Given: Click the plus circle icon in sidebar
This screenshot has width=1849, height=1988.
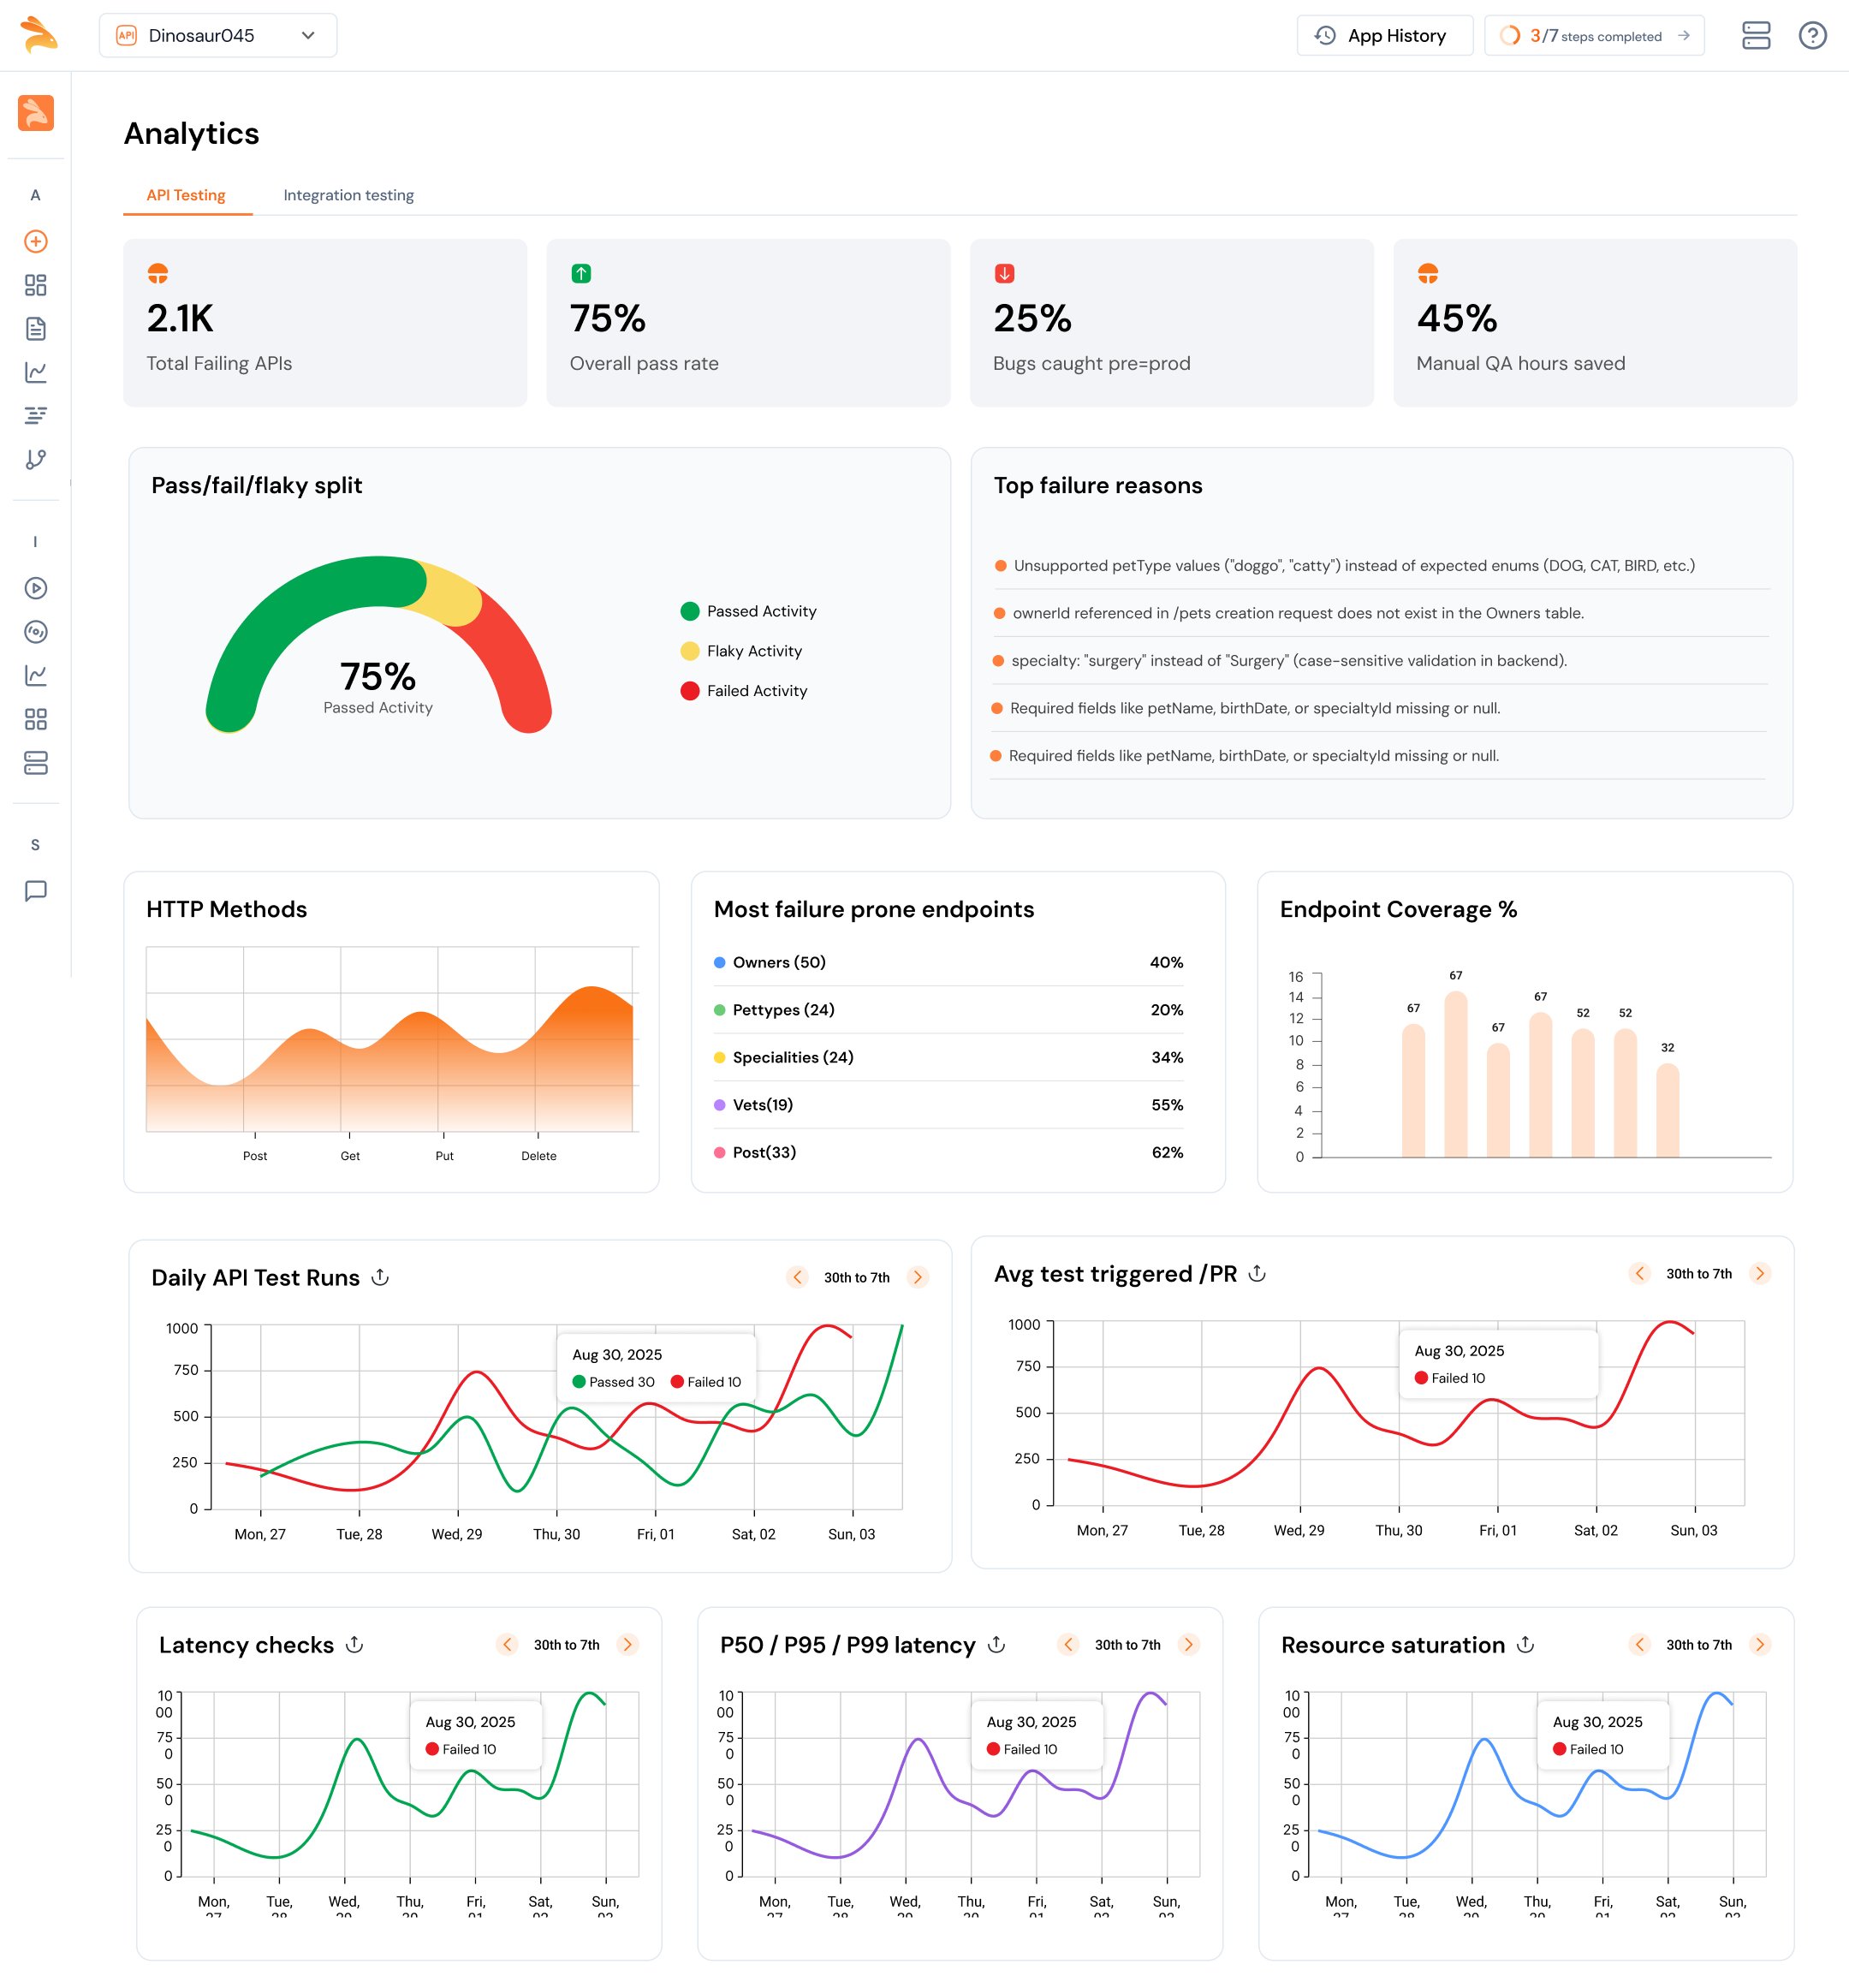Looking at the screenshot, I should point(36,241).
